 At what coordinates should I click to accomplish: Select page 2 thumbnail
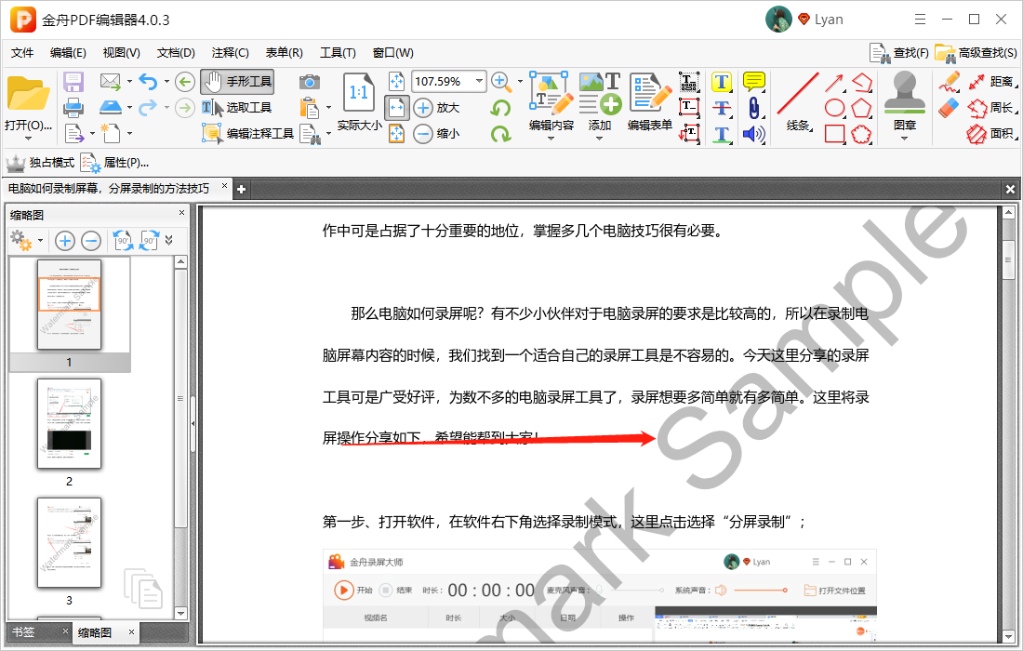coord(69,424)
